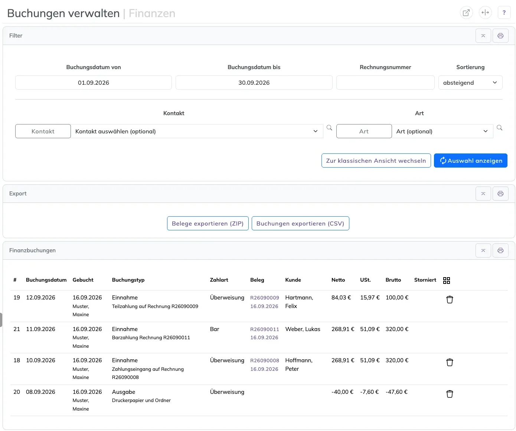Click the search icon next to Kontakt dropdown
Image resolution: width=516 pixels, height=431 pixels.
tap(329, 128)
